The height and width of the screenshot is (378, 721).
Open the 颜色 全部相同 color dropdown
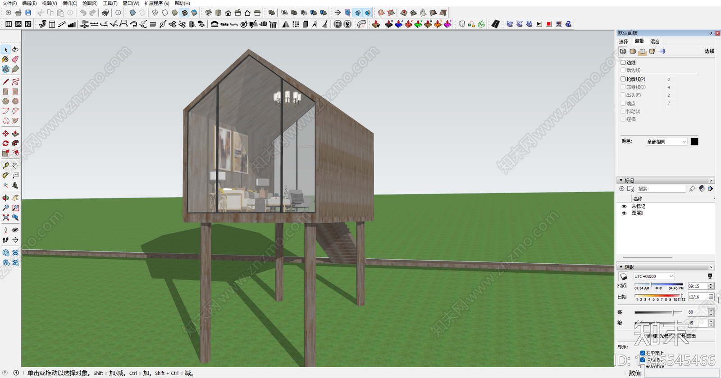tap(666, 142)
